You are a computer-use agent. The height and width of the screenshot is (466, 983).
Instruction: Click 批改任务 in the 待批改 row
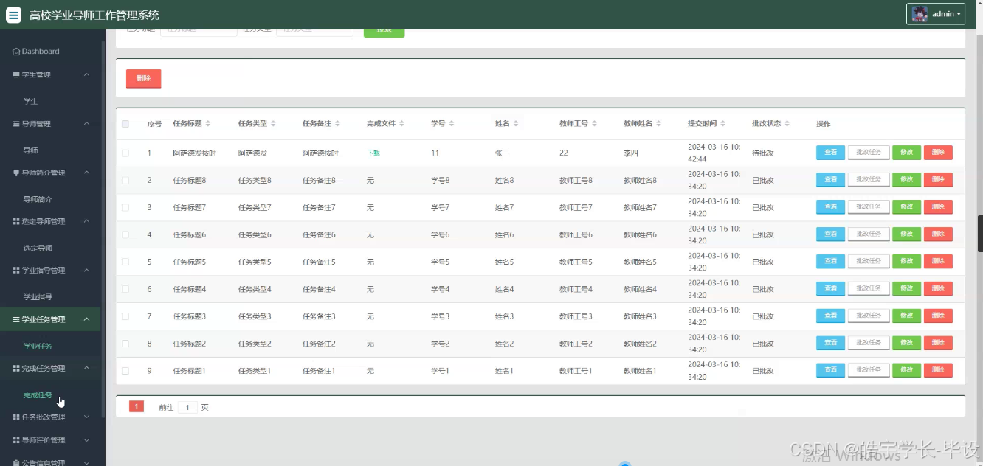869,152
